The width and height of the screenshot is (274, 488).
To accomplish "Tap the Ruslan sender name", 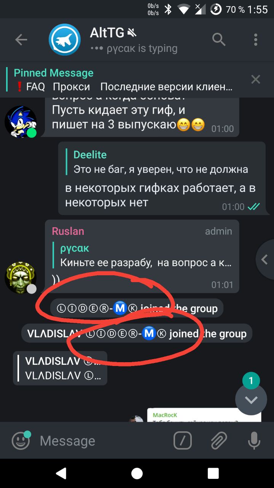I will pyautogui.click(x=68, y=231).
